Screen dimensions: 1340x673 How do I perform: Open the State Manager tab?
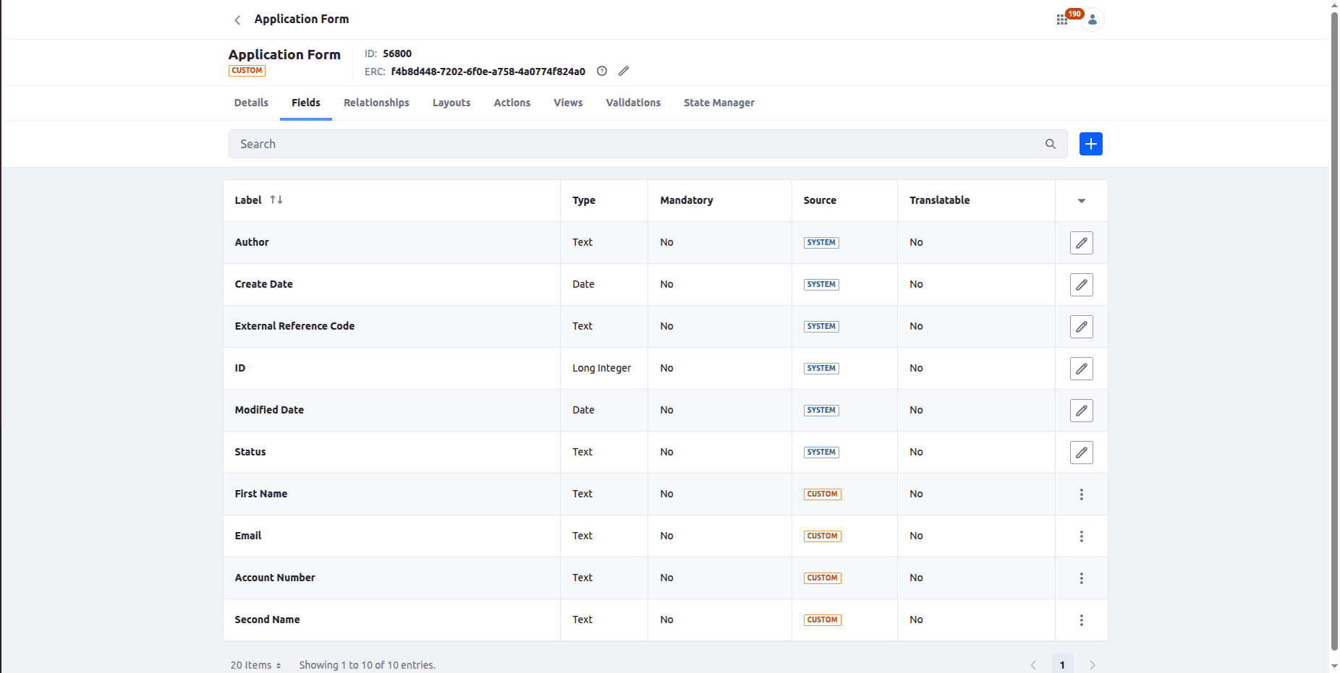tap(719, 103)
